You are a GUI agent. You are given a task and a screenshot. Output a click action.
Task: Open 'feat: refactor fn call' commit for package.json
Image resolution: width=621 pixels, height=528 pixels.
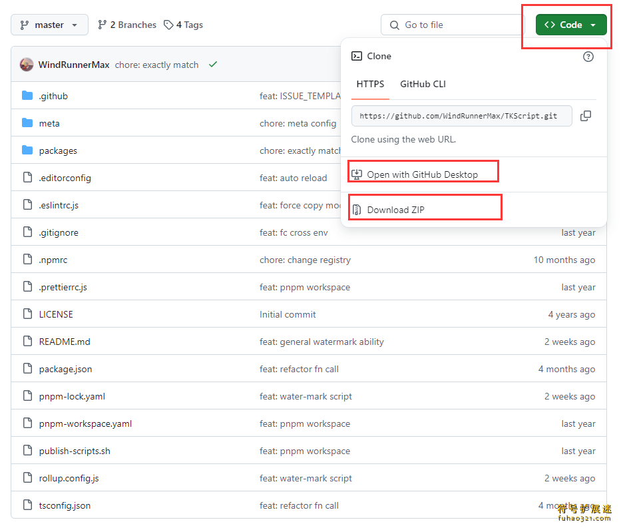click(x=299, y=369)
